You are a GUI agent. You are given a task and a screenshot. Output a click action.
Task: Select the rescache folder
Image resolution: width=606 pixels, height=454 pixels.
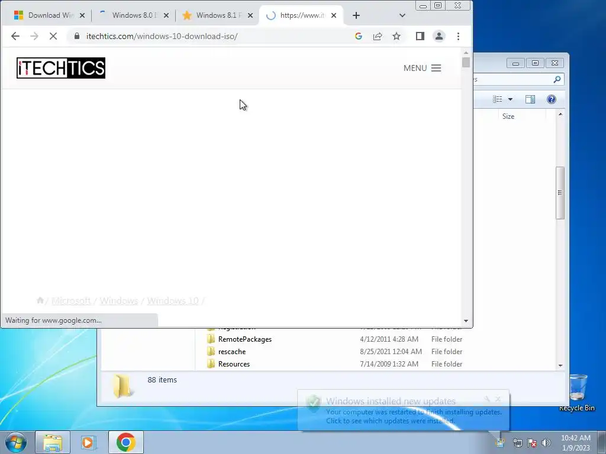click(232, 352)
